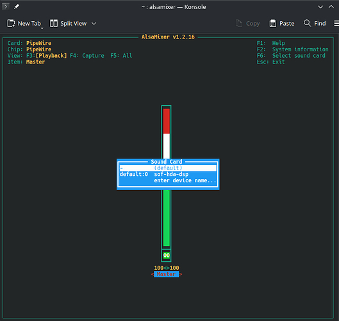Click the Chip: PipeWire text
Viewport: 339px width, 321px height.
coord(29,49)
